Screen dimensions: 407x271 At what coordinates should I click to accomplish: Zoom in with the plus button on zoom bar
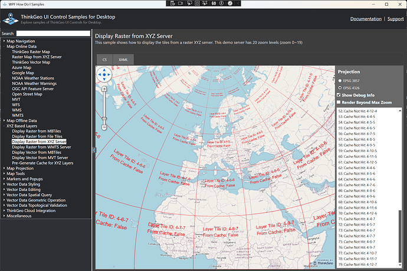pos(104,89)
